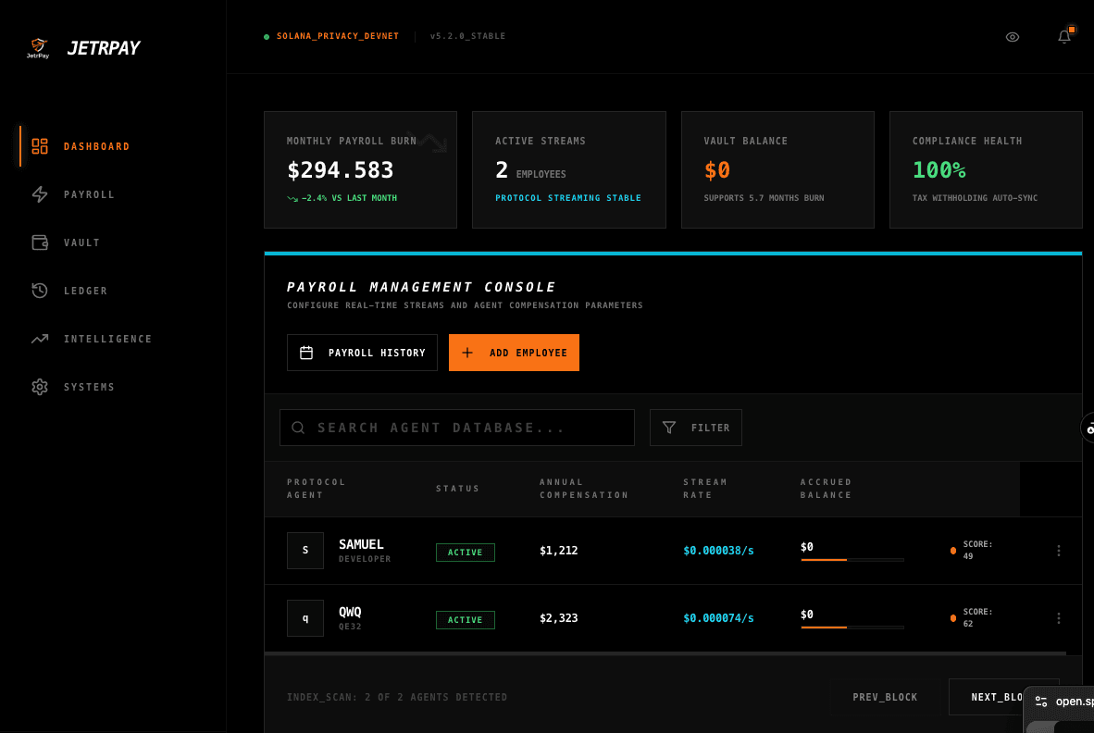This screenshot has width=1094, height=733.
Task: Select Samuel's S avatar tile
Action: [305, 551]
